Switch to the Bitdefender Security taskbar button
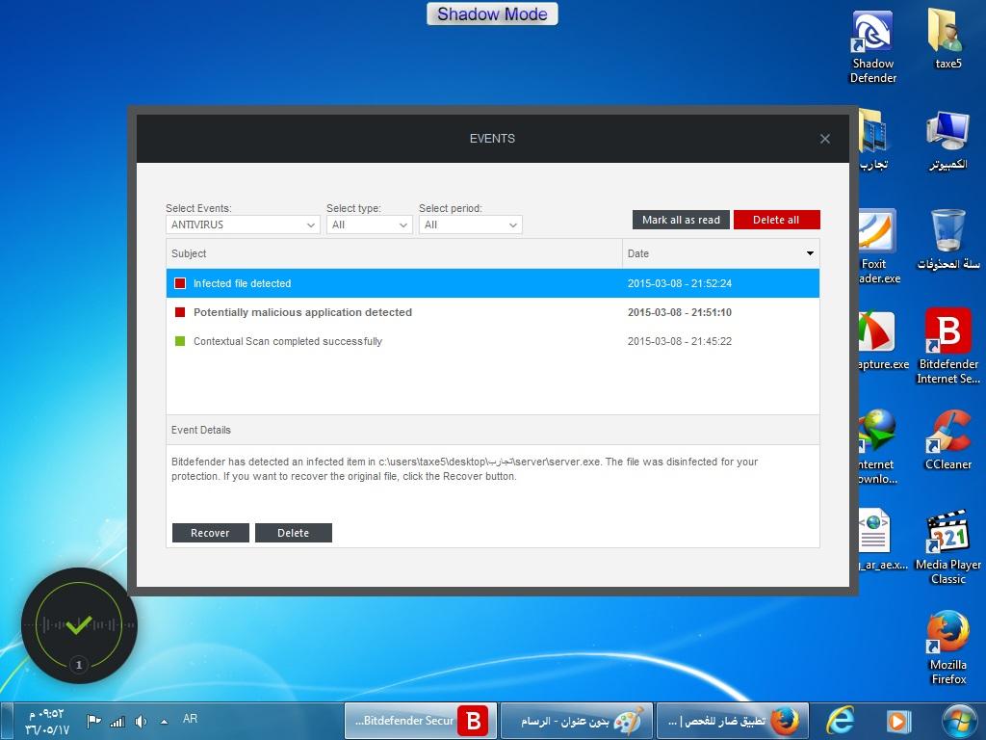 click(421, 721)
